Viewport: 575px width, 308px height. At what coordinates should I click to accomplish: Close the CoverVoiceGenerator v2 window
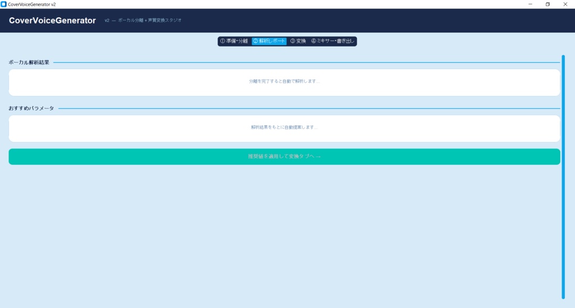click(x=565, y=4)
